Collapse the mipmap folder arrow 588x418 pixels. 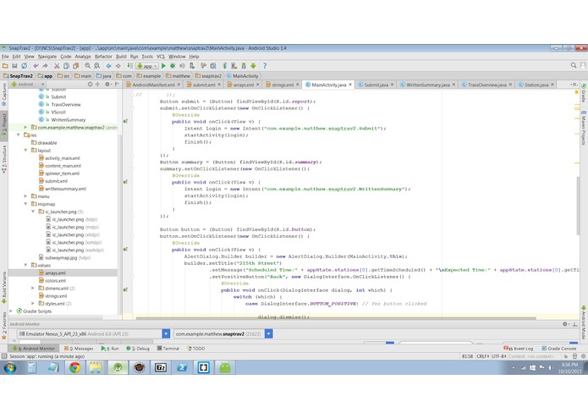point(25,204)
